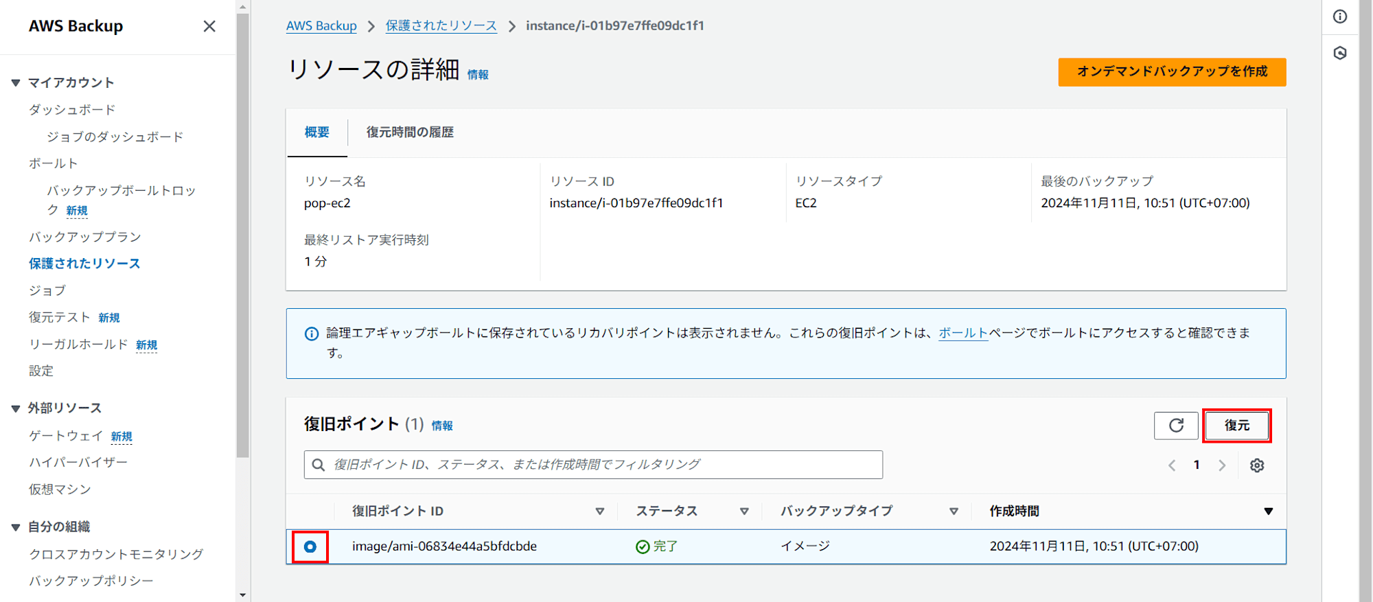The width and height of the screenshot is (1373, 602).
Task: Switch to the 概要 tab
Action: click(317, 132)
